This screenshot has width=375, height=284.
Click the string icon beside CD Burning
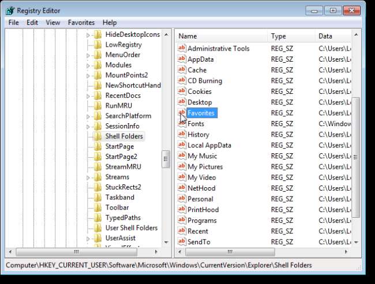coord(182,81)
